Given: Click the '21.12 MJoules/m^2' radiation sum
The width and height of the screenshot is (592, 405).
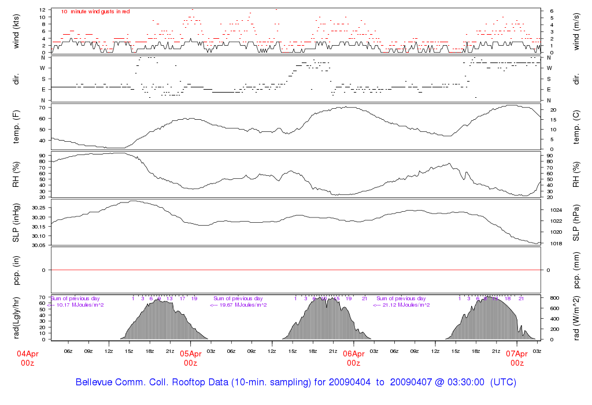Looking at the screenshot, I should point(406,305).
